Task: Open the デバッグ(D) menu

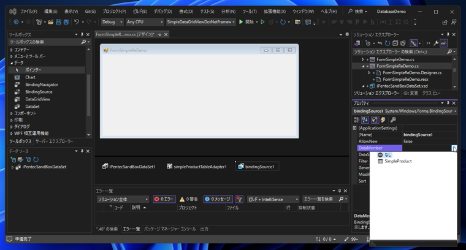Action: (x=162, y=12)
